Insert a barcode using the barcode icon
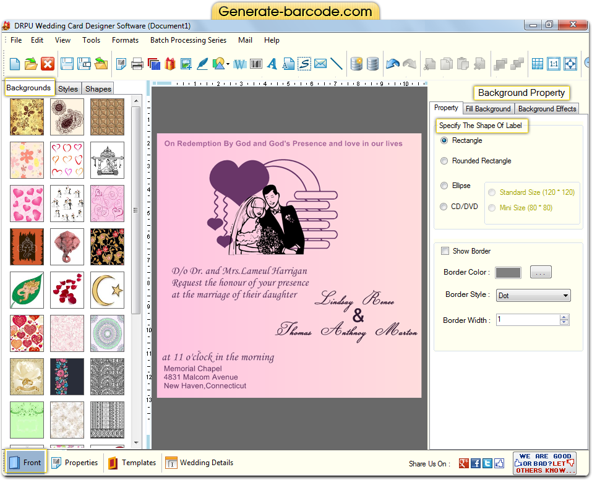592x480 pixels. click(x=256, y=64)
